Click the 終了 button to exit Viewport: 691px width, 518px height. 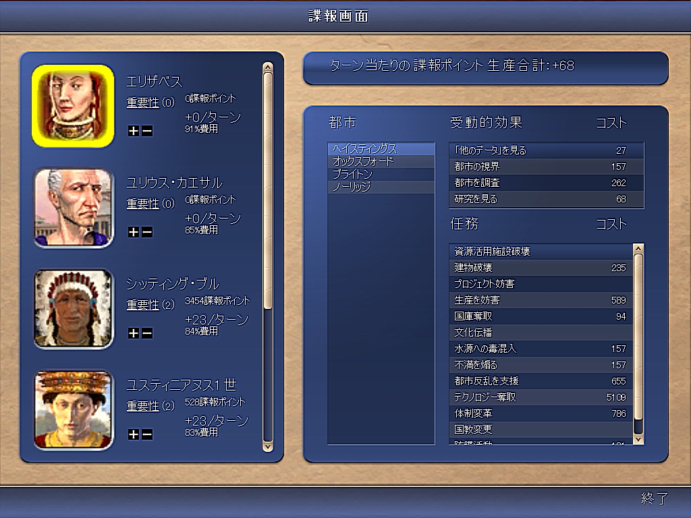(x=655, y=498)
